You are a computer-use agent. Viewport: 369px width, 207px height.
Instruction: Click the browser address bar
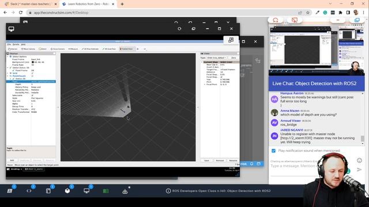pyautogui.click(x=163, y=13)
